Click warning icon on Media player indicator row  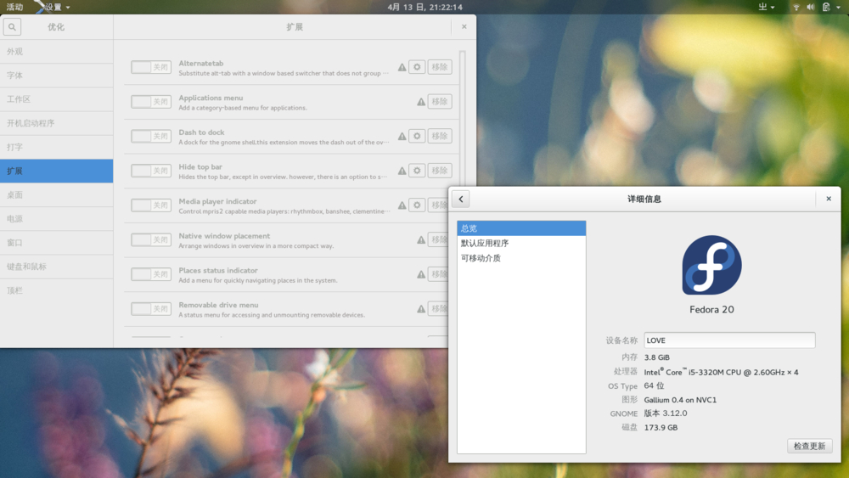(x=402, y=205)
